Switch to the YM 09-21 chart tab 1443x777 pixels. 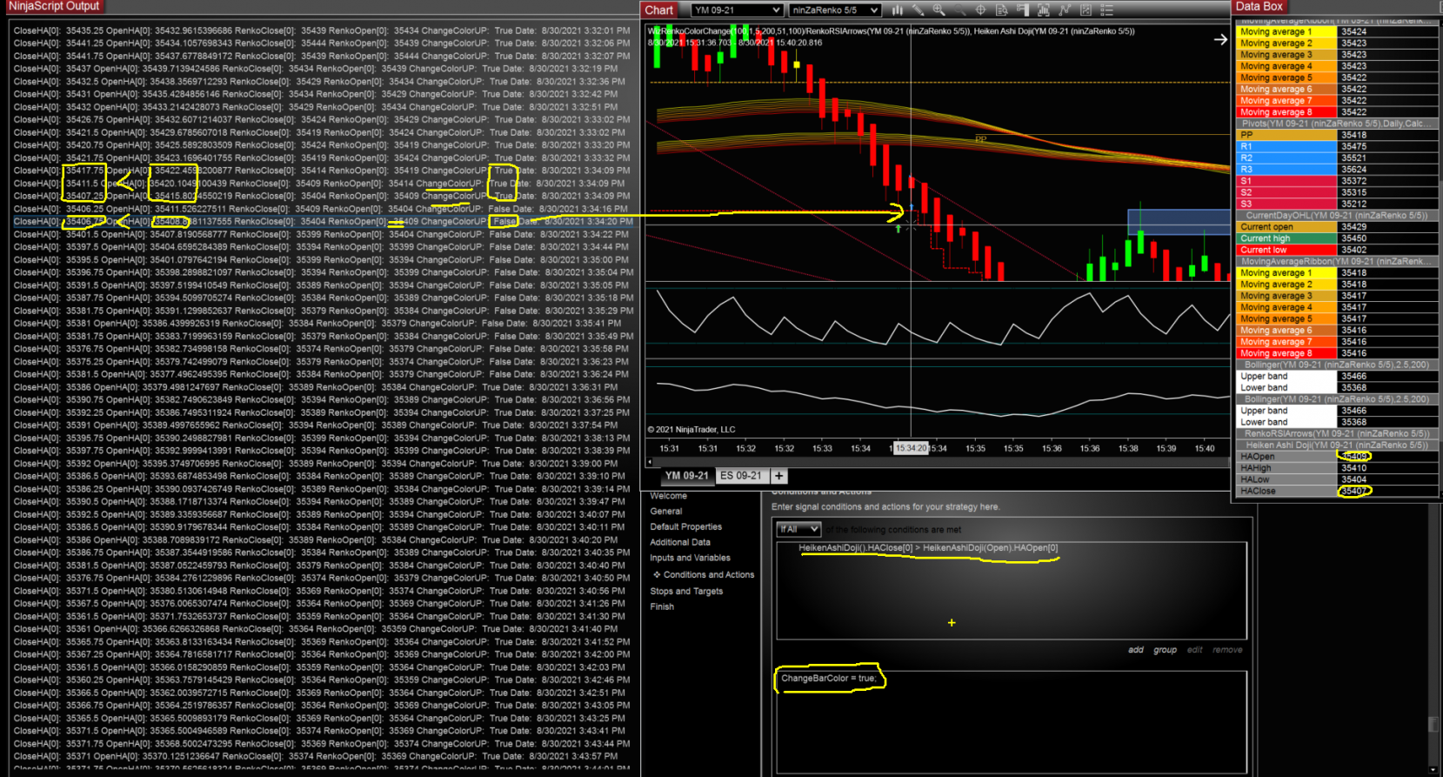(687, 476)
